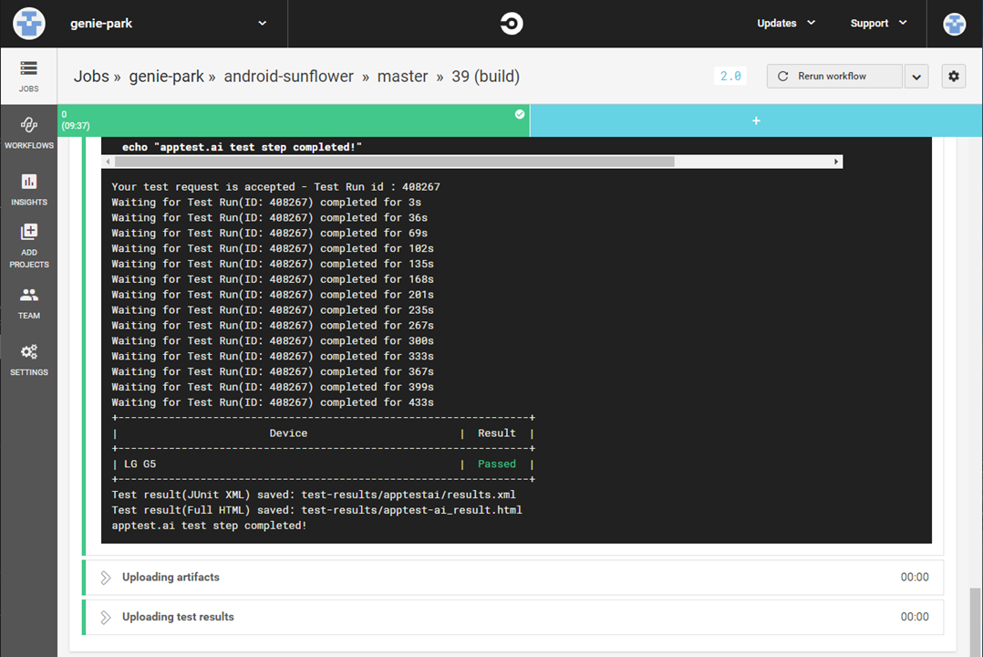Open the Settings sidebar icon
983x657 pixels.
coord(29,360)
